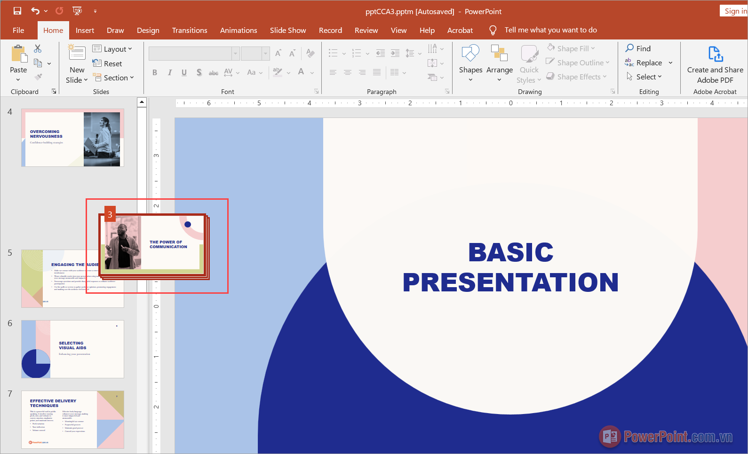Open the Shapes gallery
The height and width of the screenshot is (454, 748).
[x=470, y=63]
